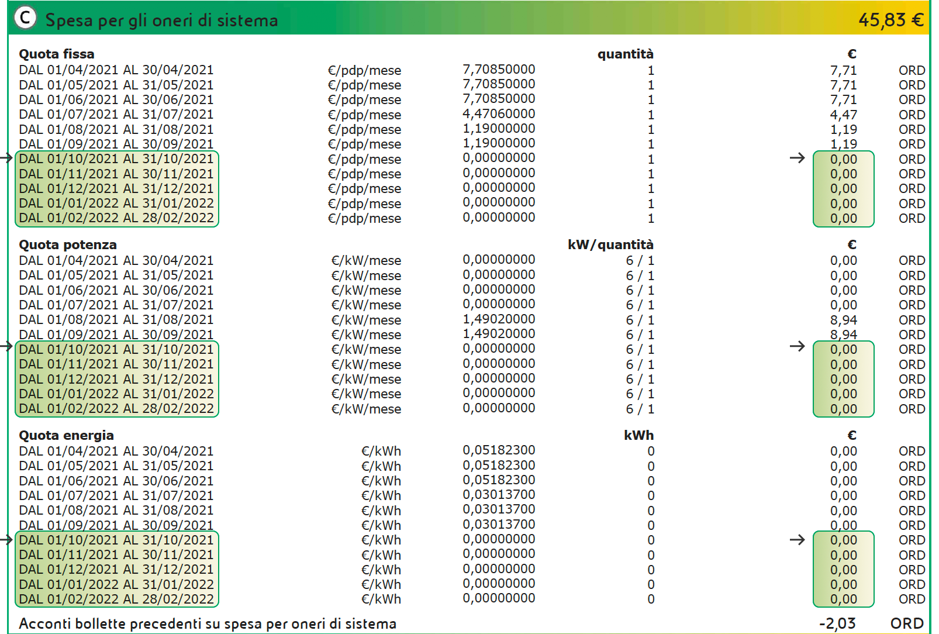The height and width of the screenshot is (634, 939).
Task: Select the 'Spesa per gli oneri di sistema' title
Action: [x=161, y=20]
